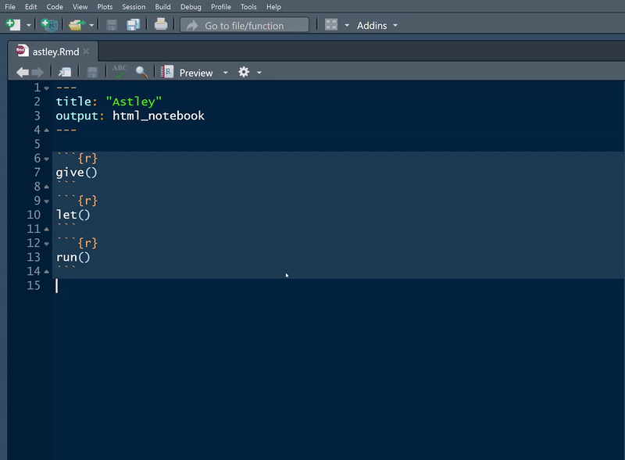Collapse the code chunk at line 6

(47, 159)
